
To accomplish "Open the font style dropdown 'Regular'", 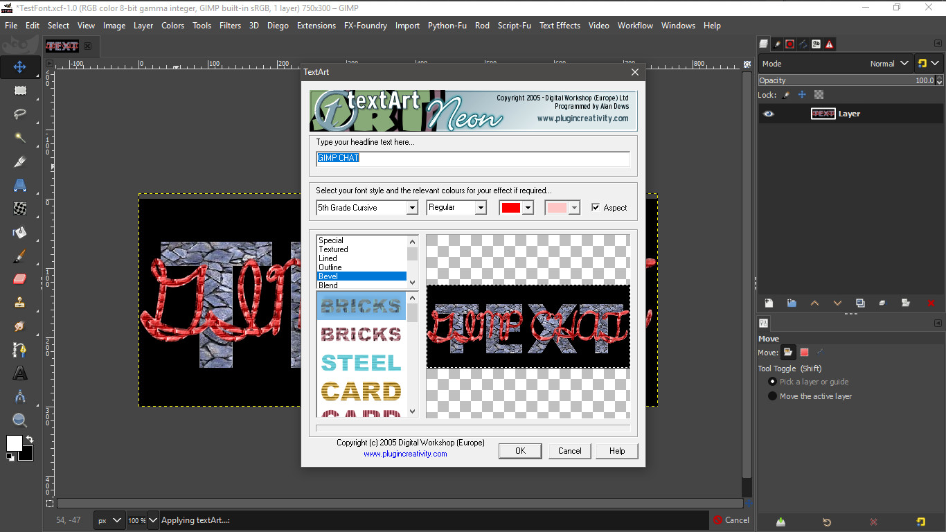I will [456, 207].
